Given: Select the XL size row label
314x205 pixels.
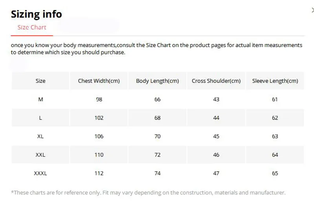Looking at the screenshot, I should click(x=40, y=136).
